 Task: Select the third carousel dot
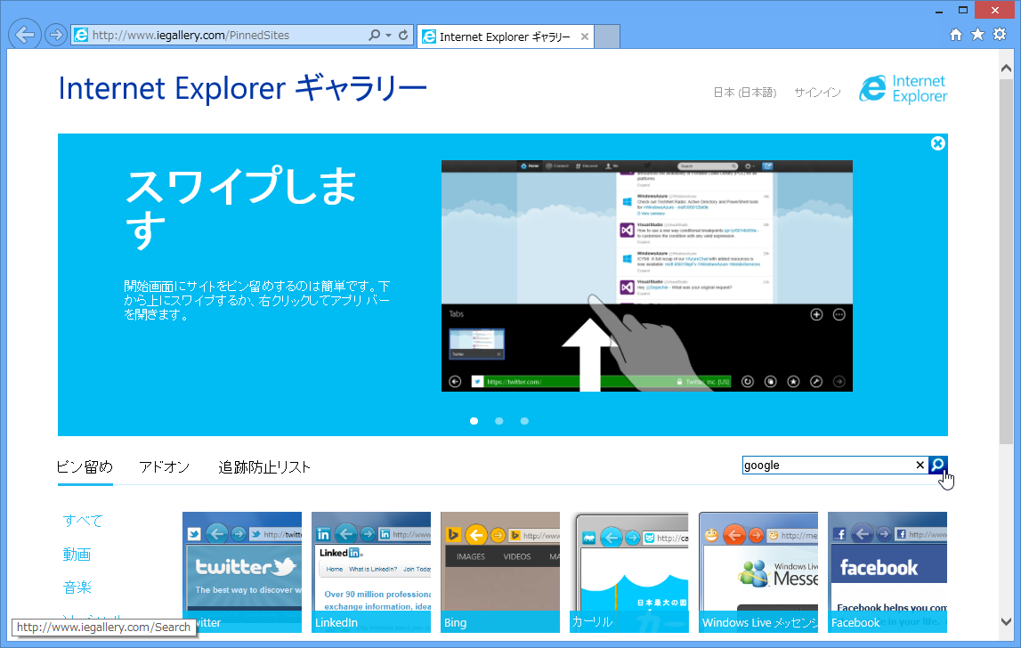point(524,421)
